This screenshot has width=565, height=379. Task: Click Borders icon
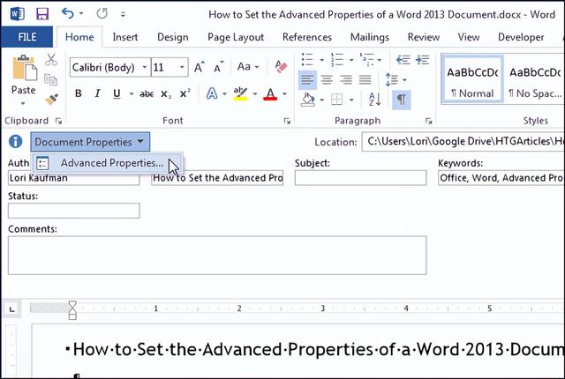[336, 100]
